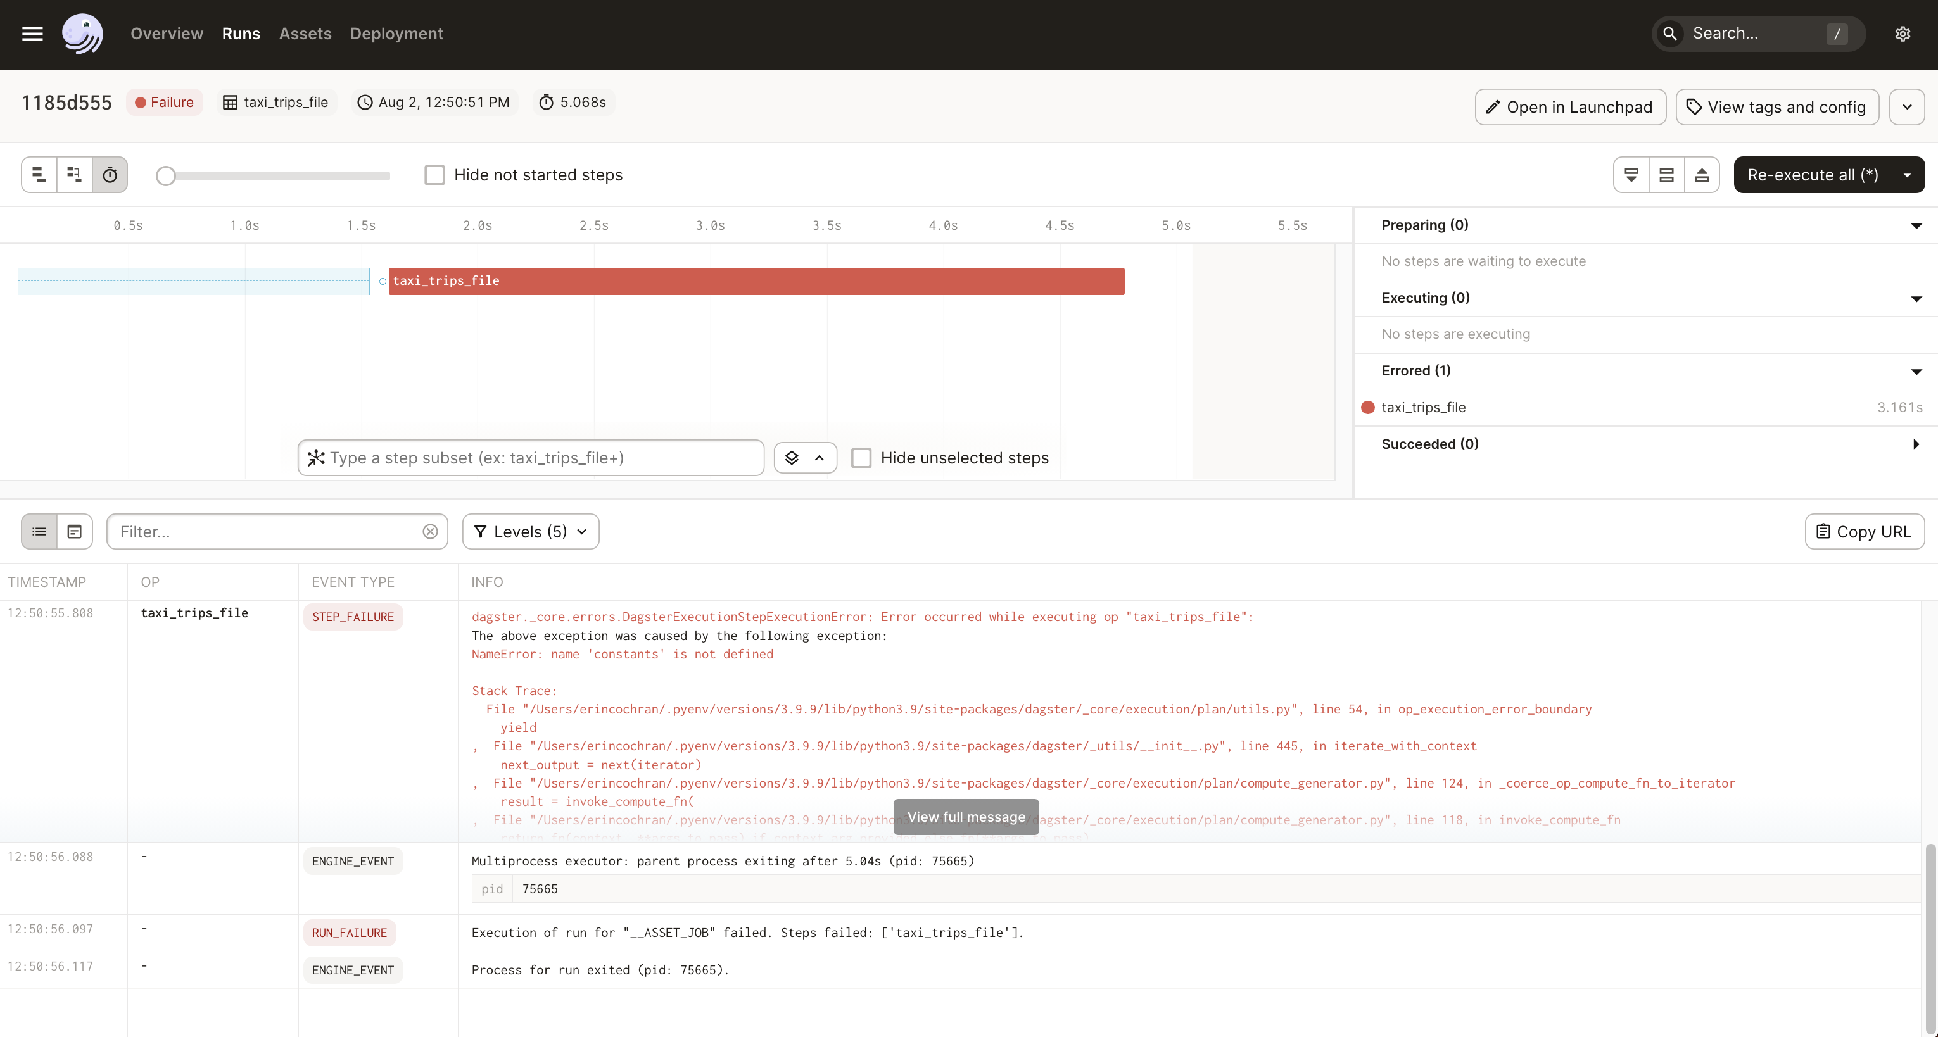Screen dimensions: 1938x1037
Task: Focus the top Search field
Action: coord(1758,34)
